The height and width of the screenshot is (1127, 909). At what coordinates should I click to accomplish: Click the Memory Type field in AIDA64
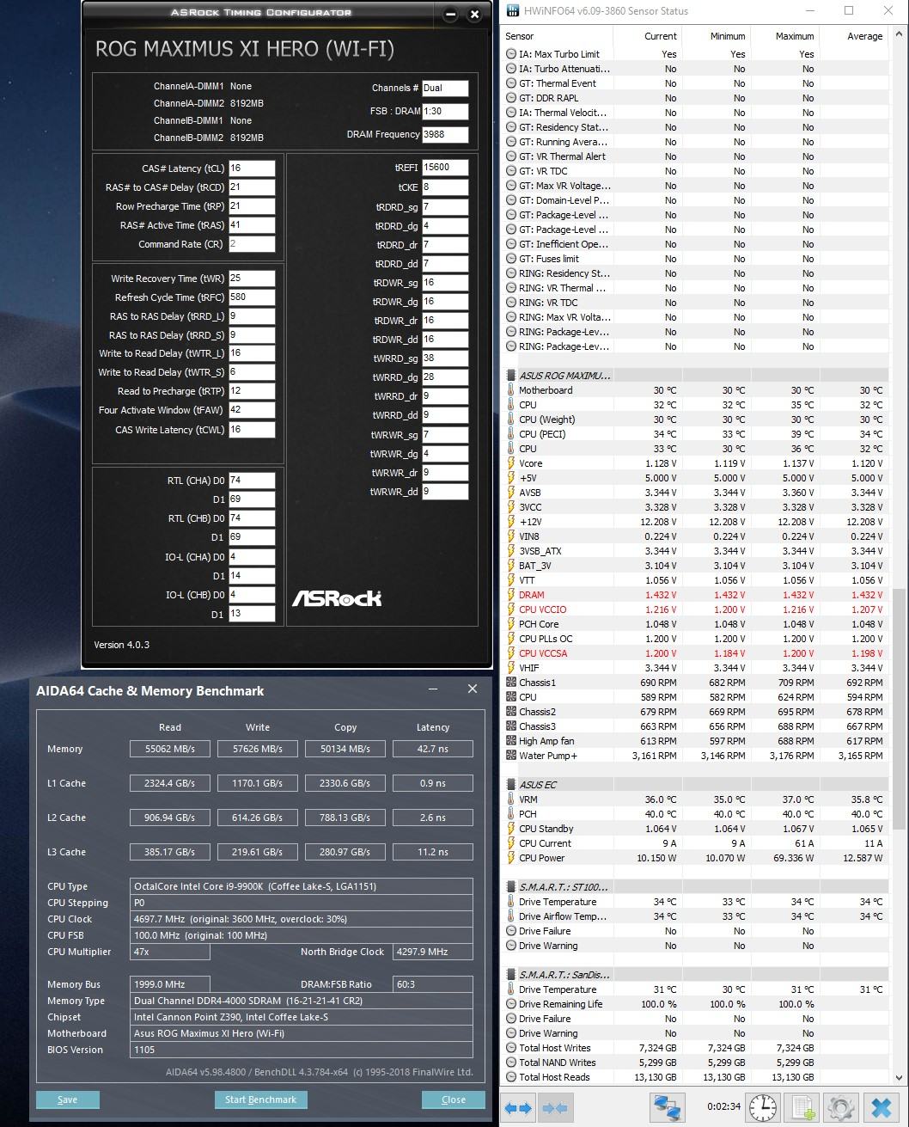click(302, 1001)
